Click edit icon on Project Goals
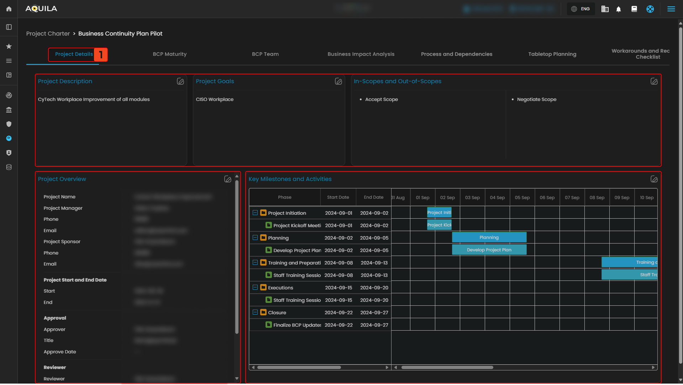Image resolution: width=683 pixels, height=385 pixels. tap(338, 81)
